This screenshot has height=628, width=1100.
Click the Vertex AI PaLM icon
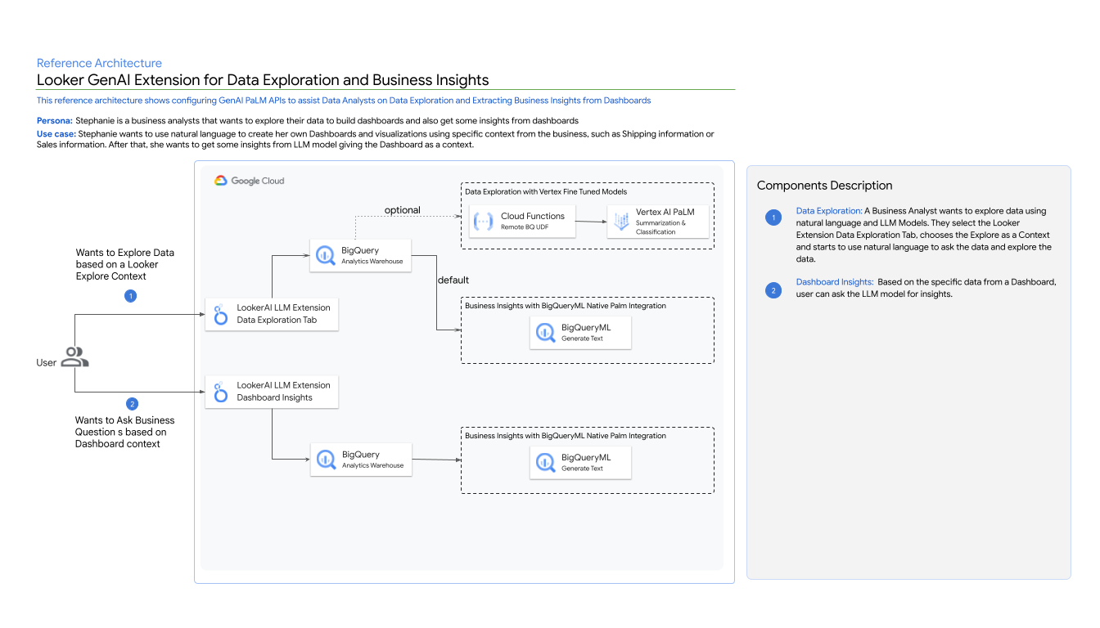(x=620, y=222)
